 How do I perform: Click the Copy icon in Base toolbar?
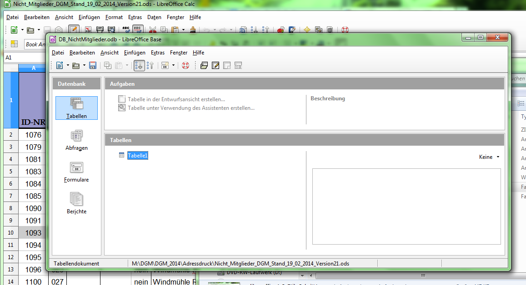pyautogui.click(x=108, y=65)
